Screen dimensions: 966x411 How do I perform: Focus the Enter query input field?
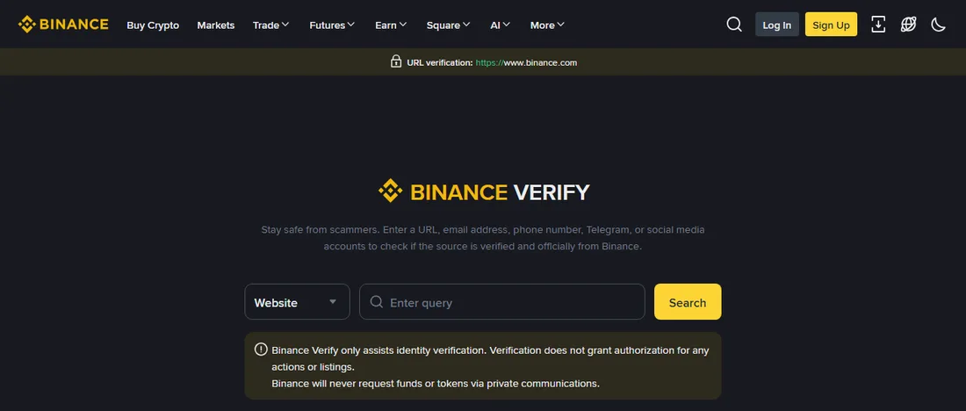click(502, 302)
